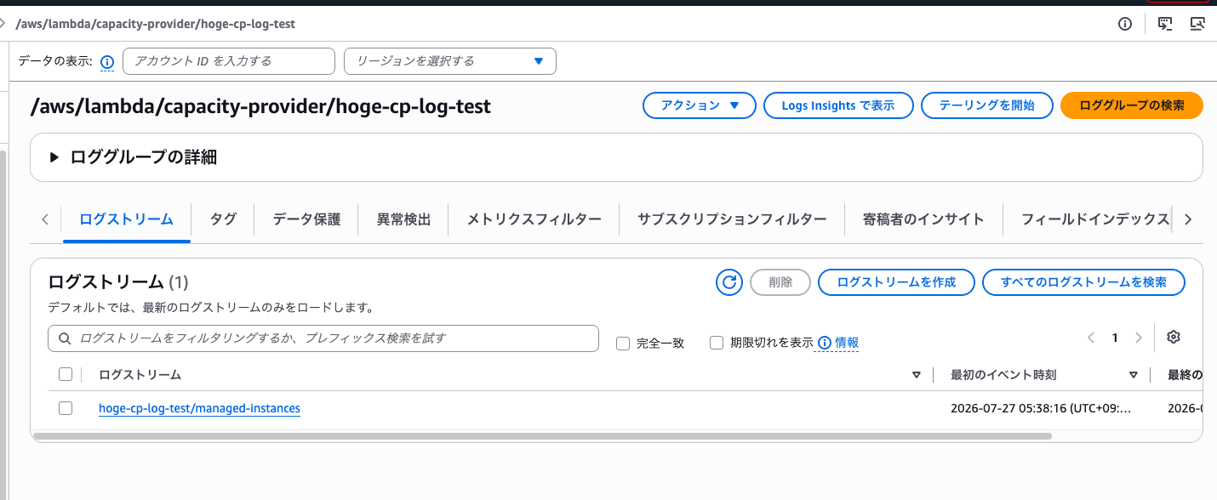
Task: Enable 完全一致 exact match checkbox
Action: (x=623, y=344)
